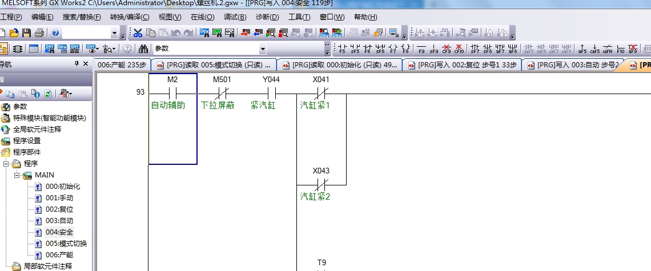
Task: Open 006:产能 in the project tree
Action: tap(59, 255)
